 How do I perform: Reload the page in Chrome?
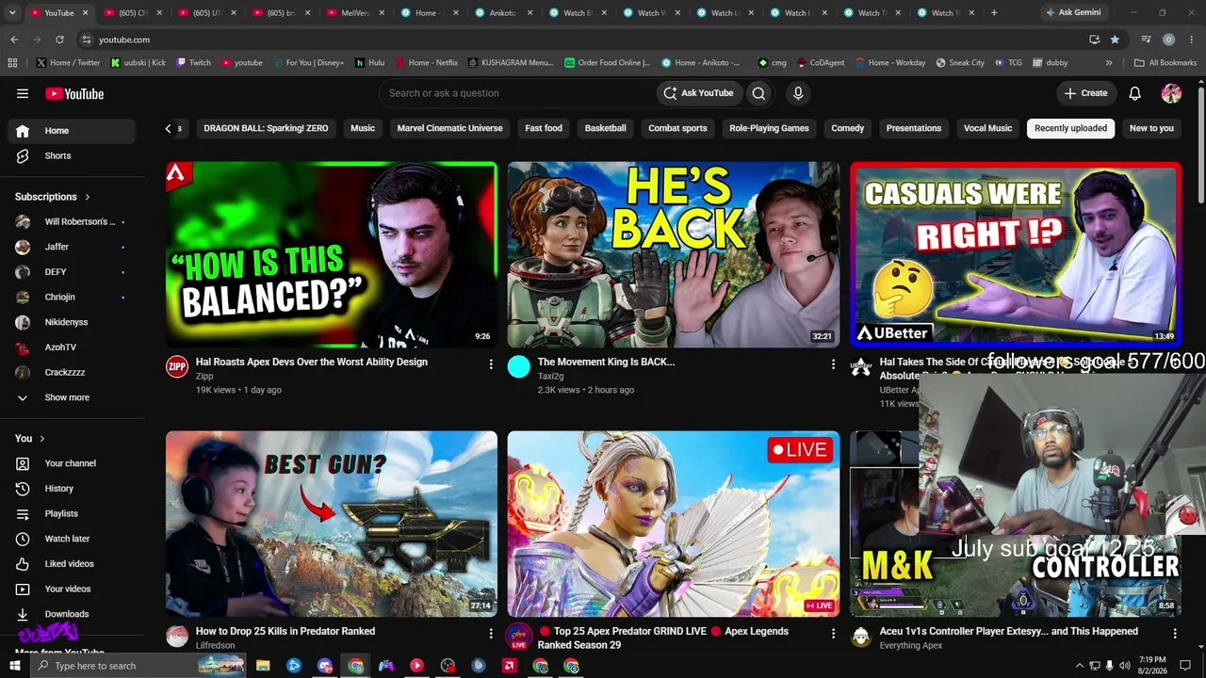[x=59, y=40]
